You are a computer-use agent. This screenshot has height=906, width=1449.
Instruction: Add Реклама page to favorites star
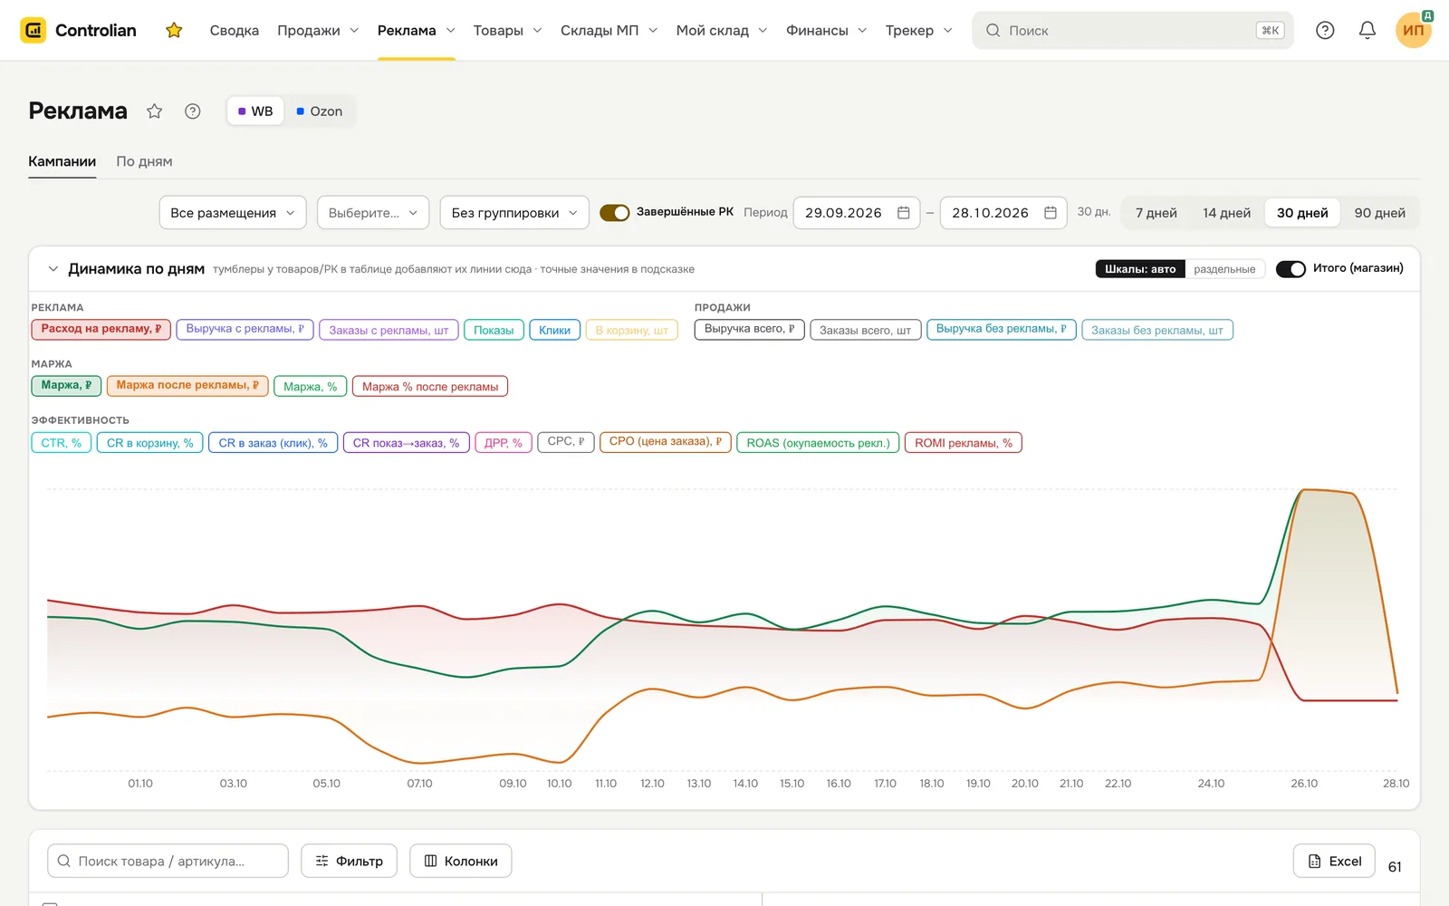[x=155, y=111]
